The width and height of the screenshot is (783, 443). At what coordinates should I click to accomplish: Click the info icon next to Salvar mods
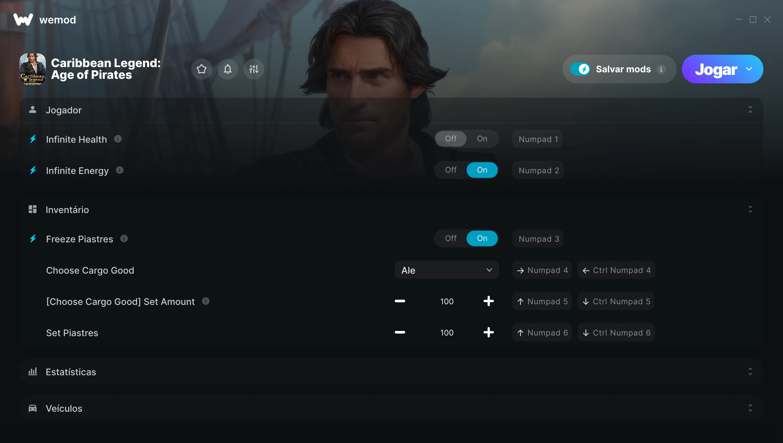(x=661, y=69)
